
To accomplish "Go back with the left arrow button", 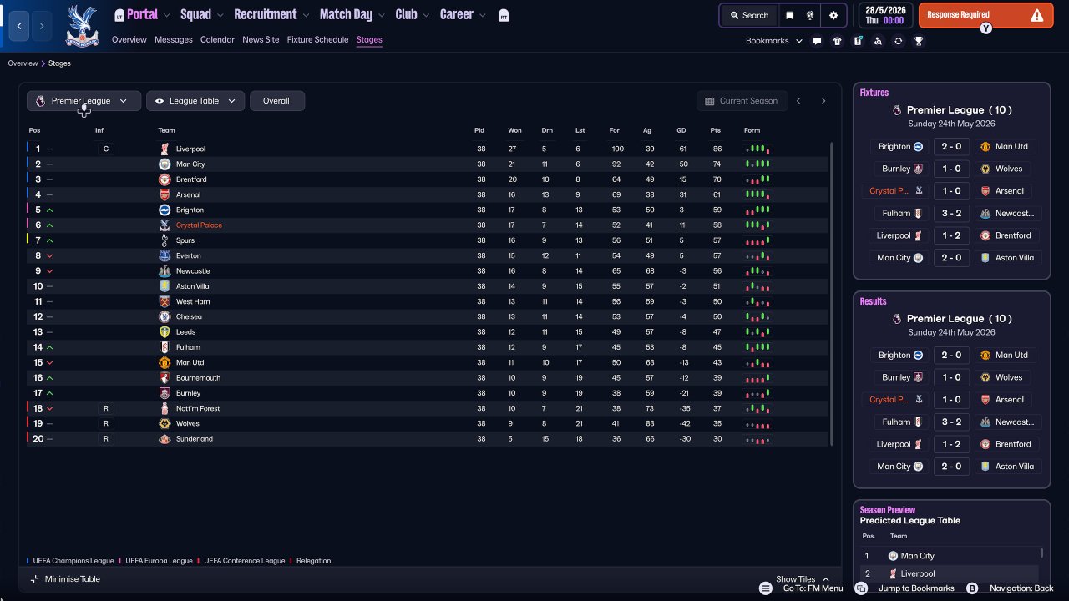I will [19, 26].
